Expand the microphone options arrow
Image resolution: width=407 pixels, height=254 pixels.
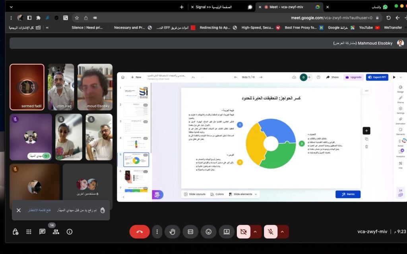pos(282,232)
